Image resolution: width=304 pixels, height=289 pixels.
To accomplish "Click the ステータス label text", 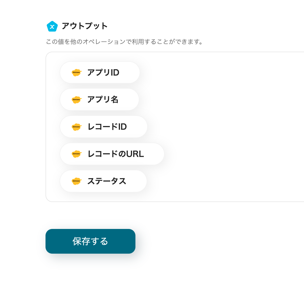I will 107,181.
